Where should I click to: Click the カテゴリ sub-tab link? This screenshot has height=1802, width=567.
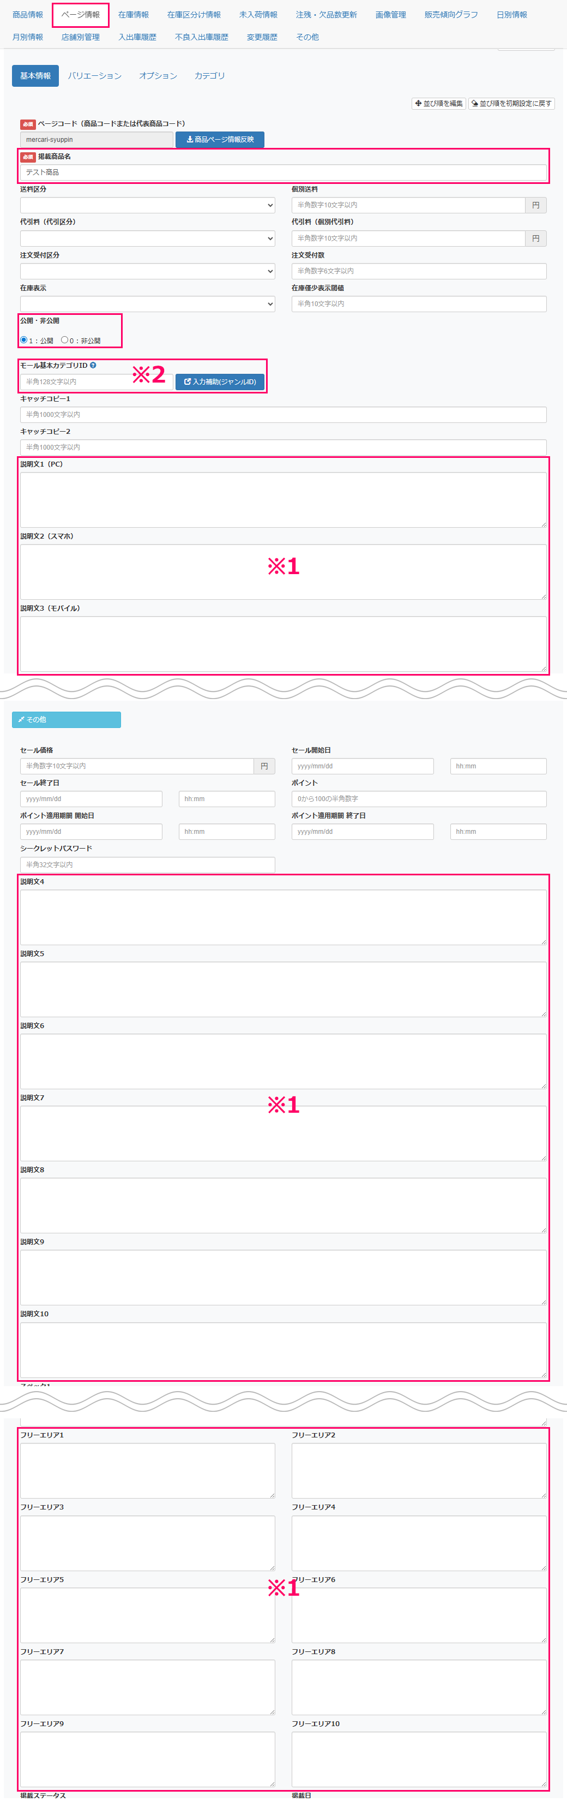coord(209,75)
